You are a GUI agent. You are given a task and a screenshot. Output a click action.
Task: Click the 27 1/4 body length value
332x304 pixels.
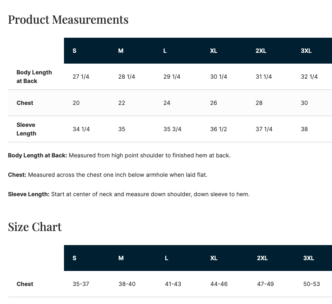click(81, 77)
